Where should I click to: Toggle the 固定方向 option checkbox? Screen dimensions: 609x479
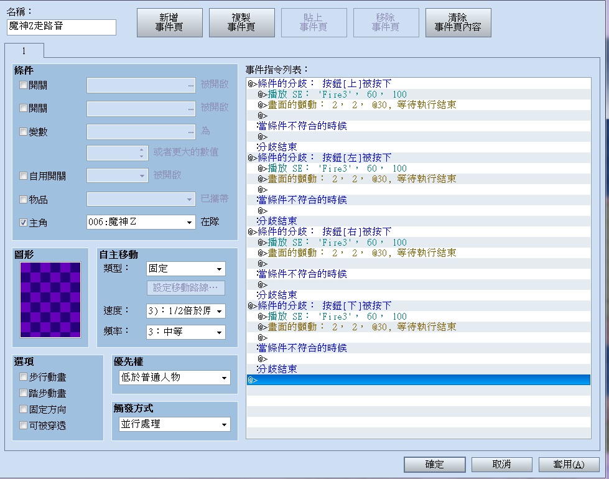(23, 409)
